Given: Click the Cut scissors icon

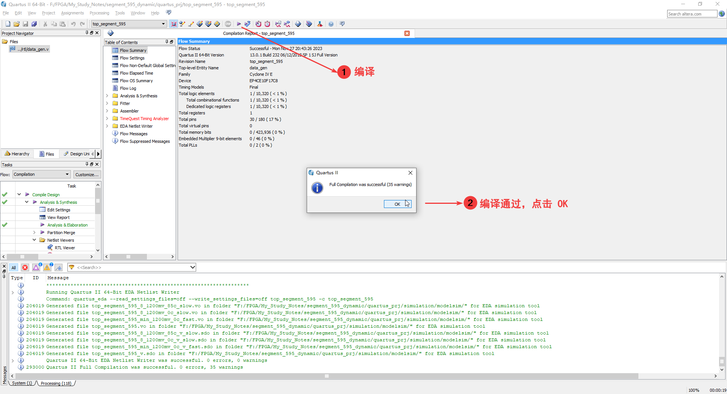Looking at the screenshot, I should click(x=45, y=24).
